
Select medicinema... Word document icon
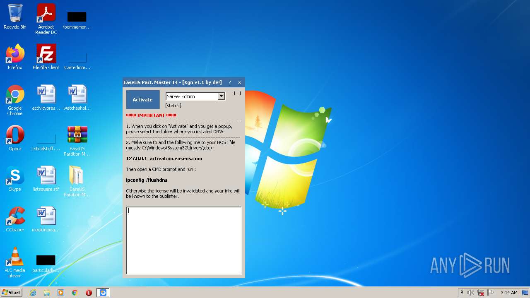click(x=46, y=219)
